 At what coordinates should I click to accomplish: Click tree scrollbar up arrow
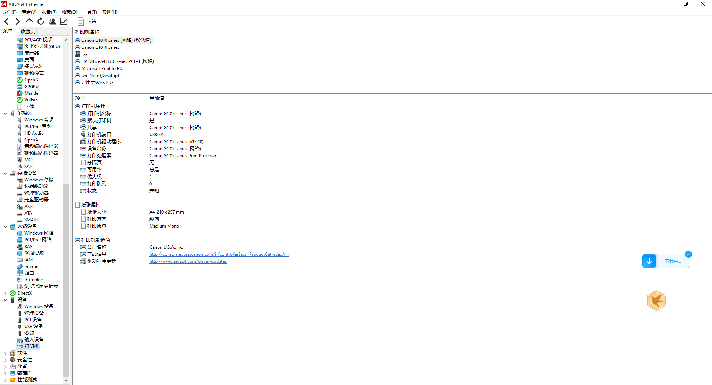point(66,40)
